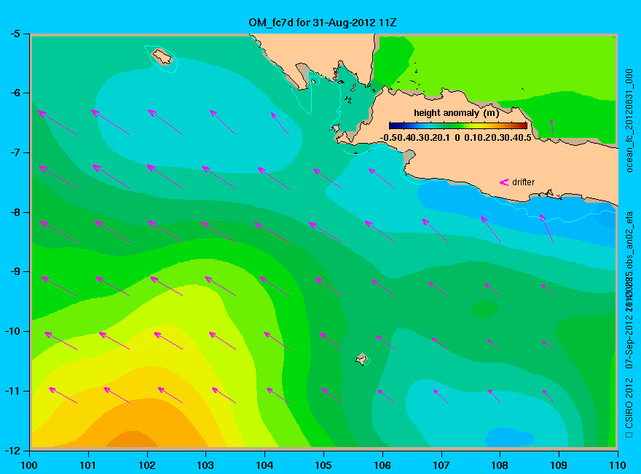The width and height of the screenshot is (641, 474).
Task: Click the height anomaly (m) legend label
Action: pos(456,113)
